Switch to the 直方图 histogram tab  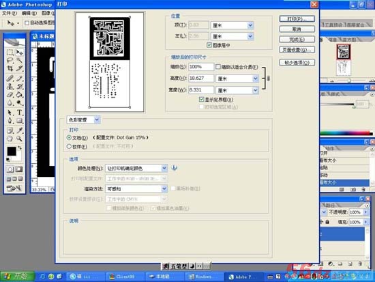click(349, 40)
